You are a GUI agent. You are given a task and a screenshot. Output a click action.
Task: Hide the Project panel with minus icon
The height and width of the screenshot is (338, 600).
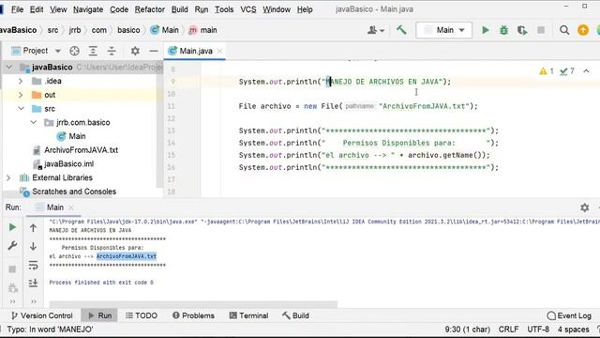154,51
